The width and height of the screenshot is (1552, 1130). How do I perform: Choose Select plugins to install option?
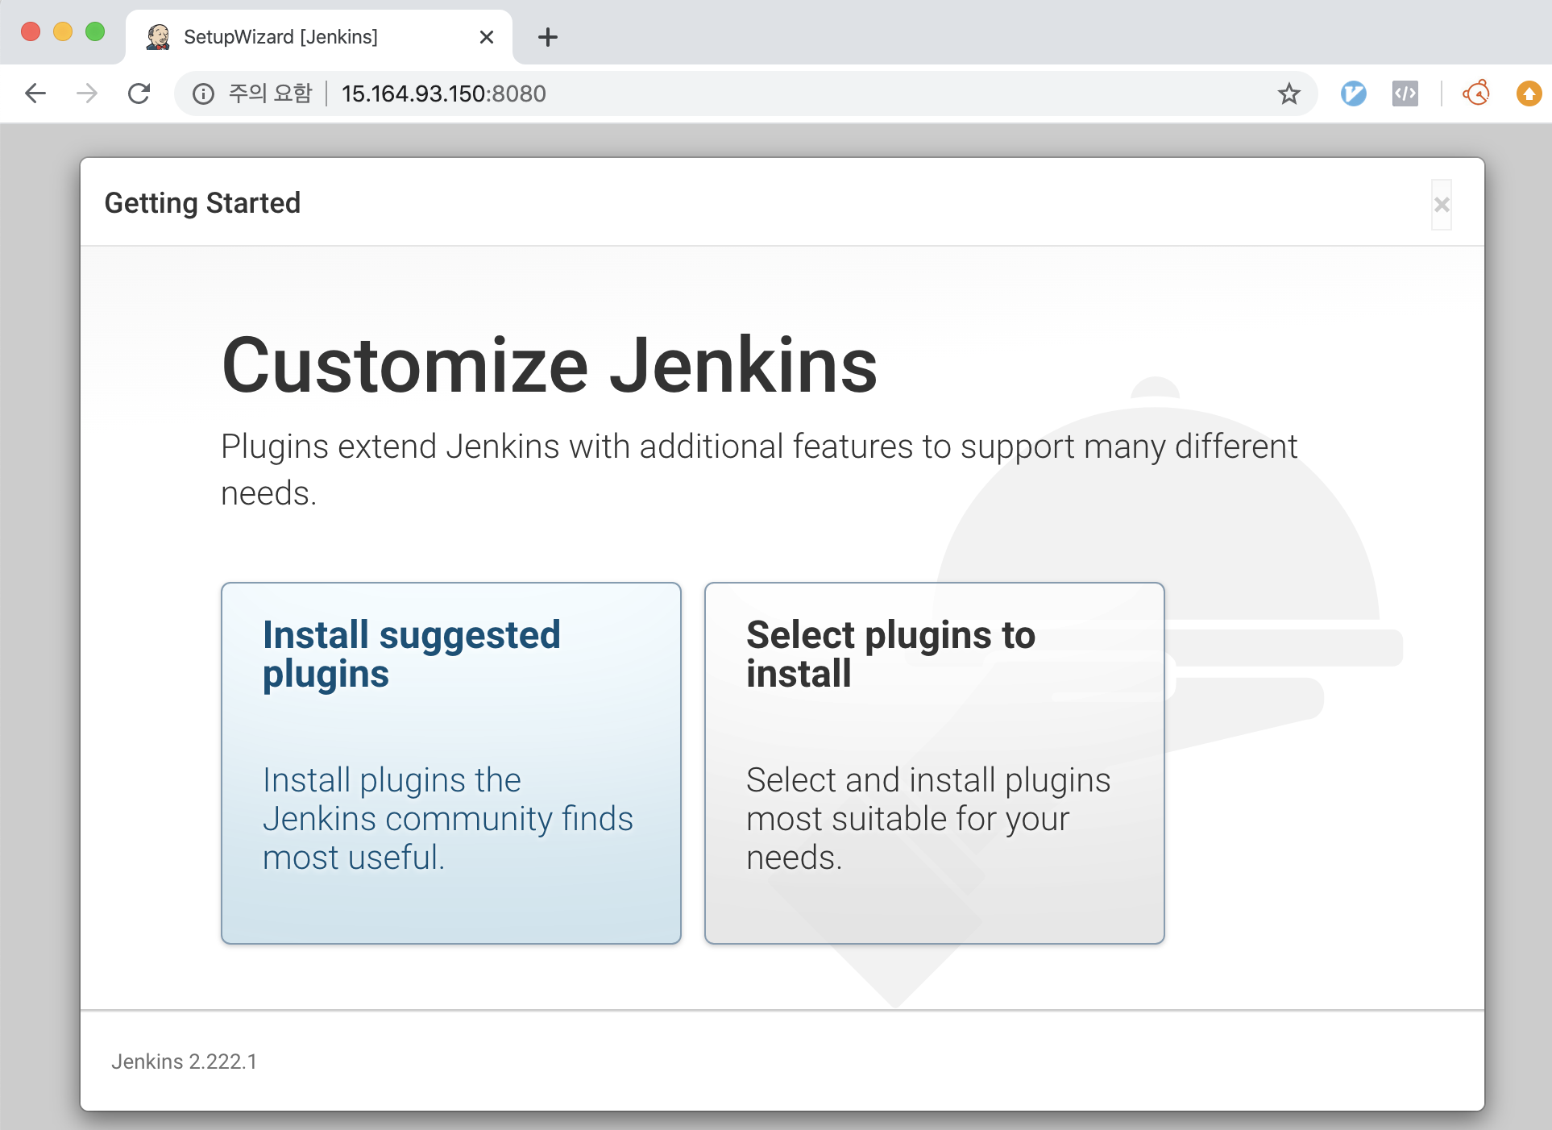[934, 762]
